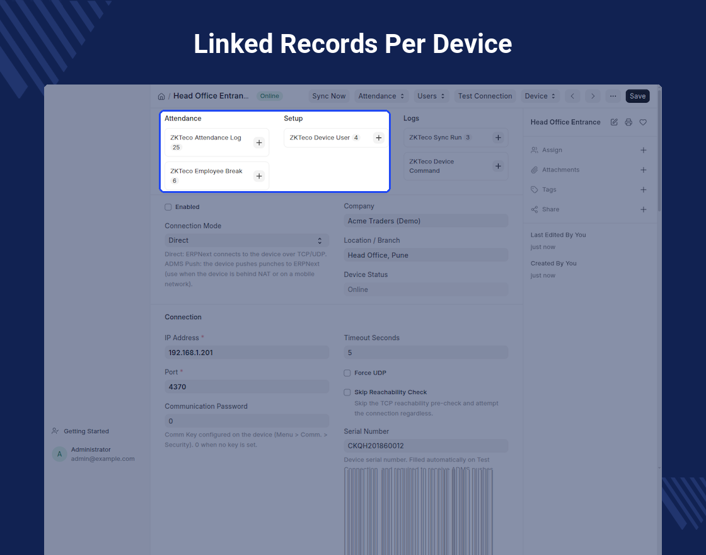Edit Timeout Seconds field
This screenshot has height=555, width=706.
(x=426, y=353)
